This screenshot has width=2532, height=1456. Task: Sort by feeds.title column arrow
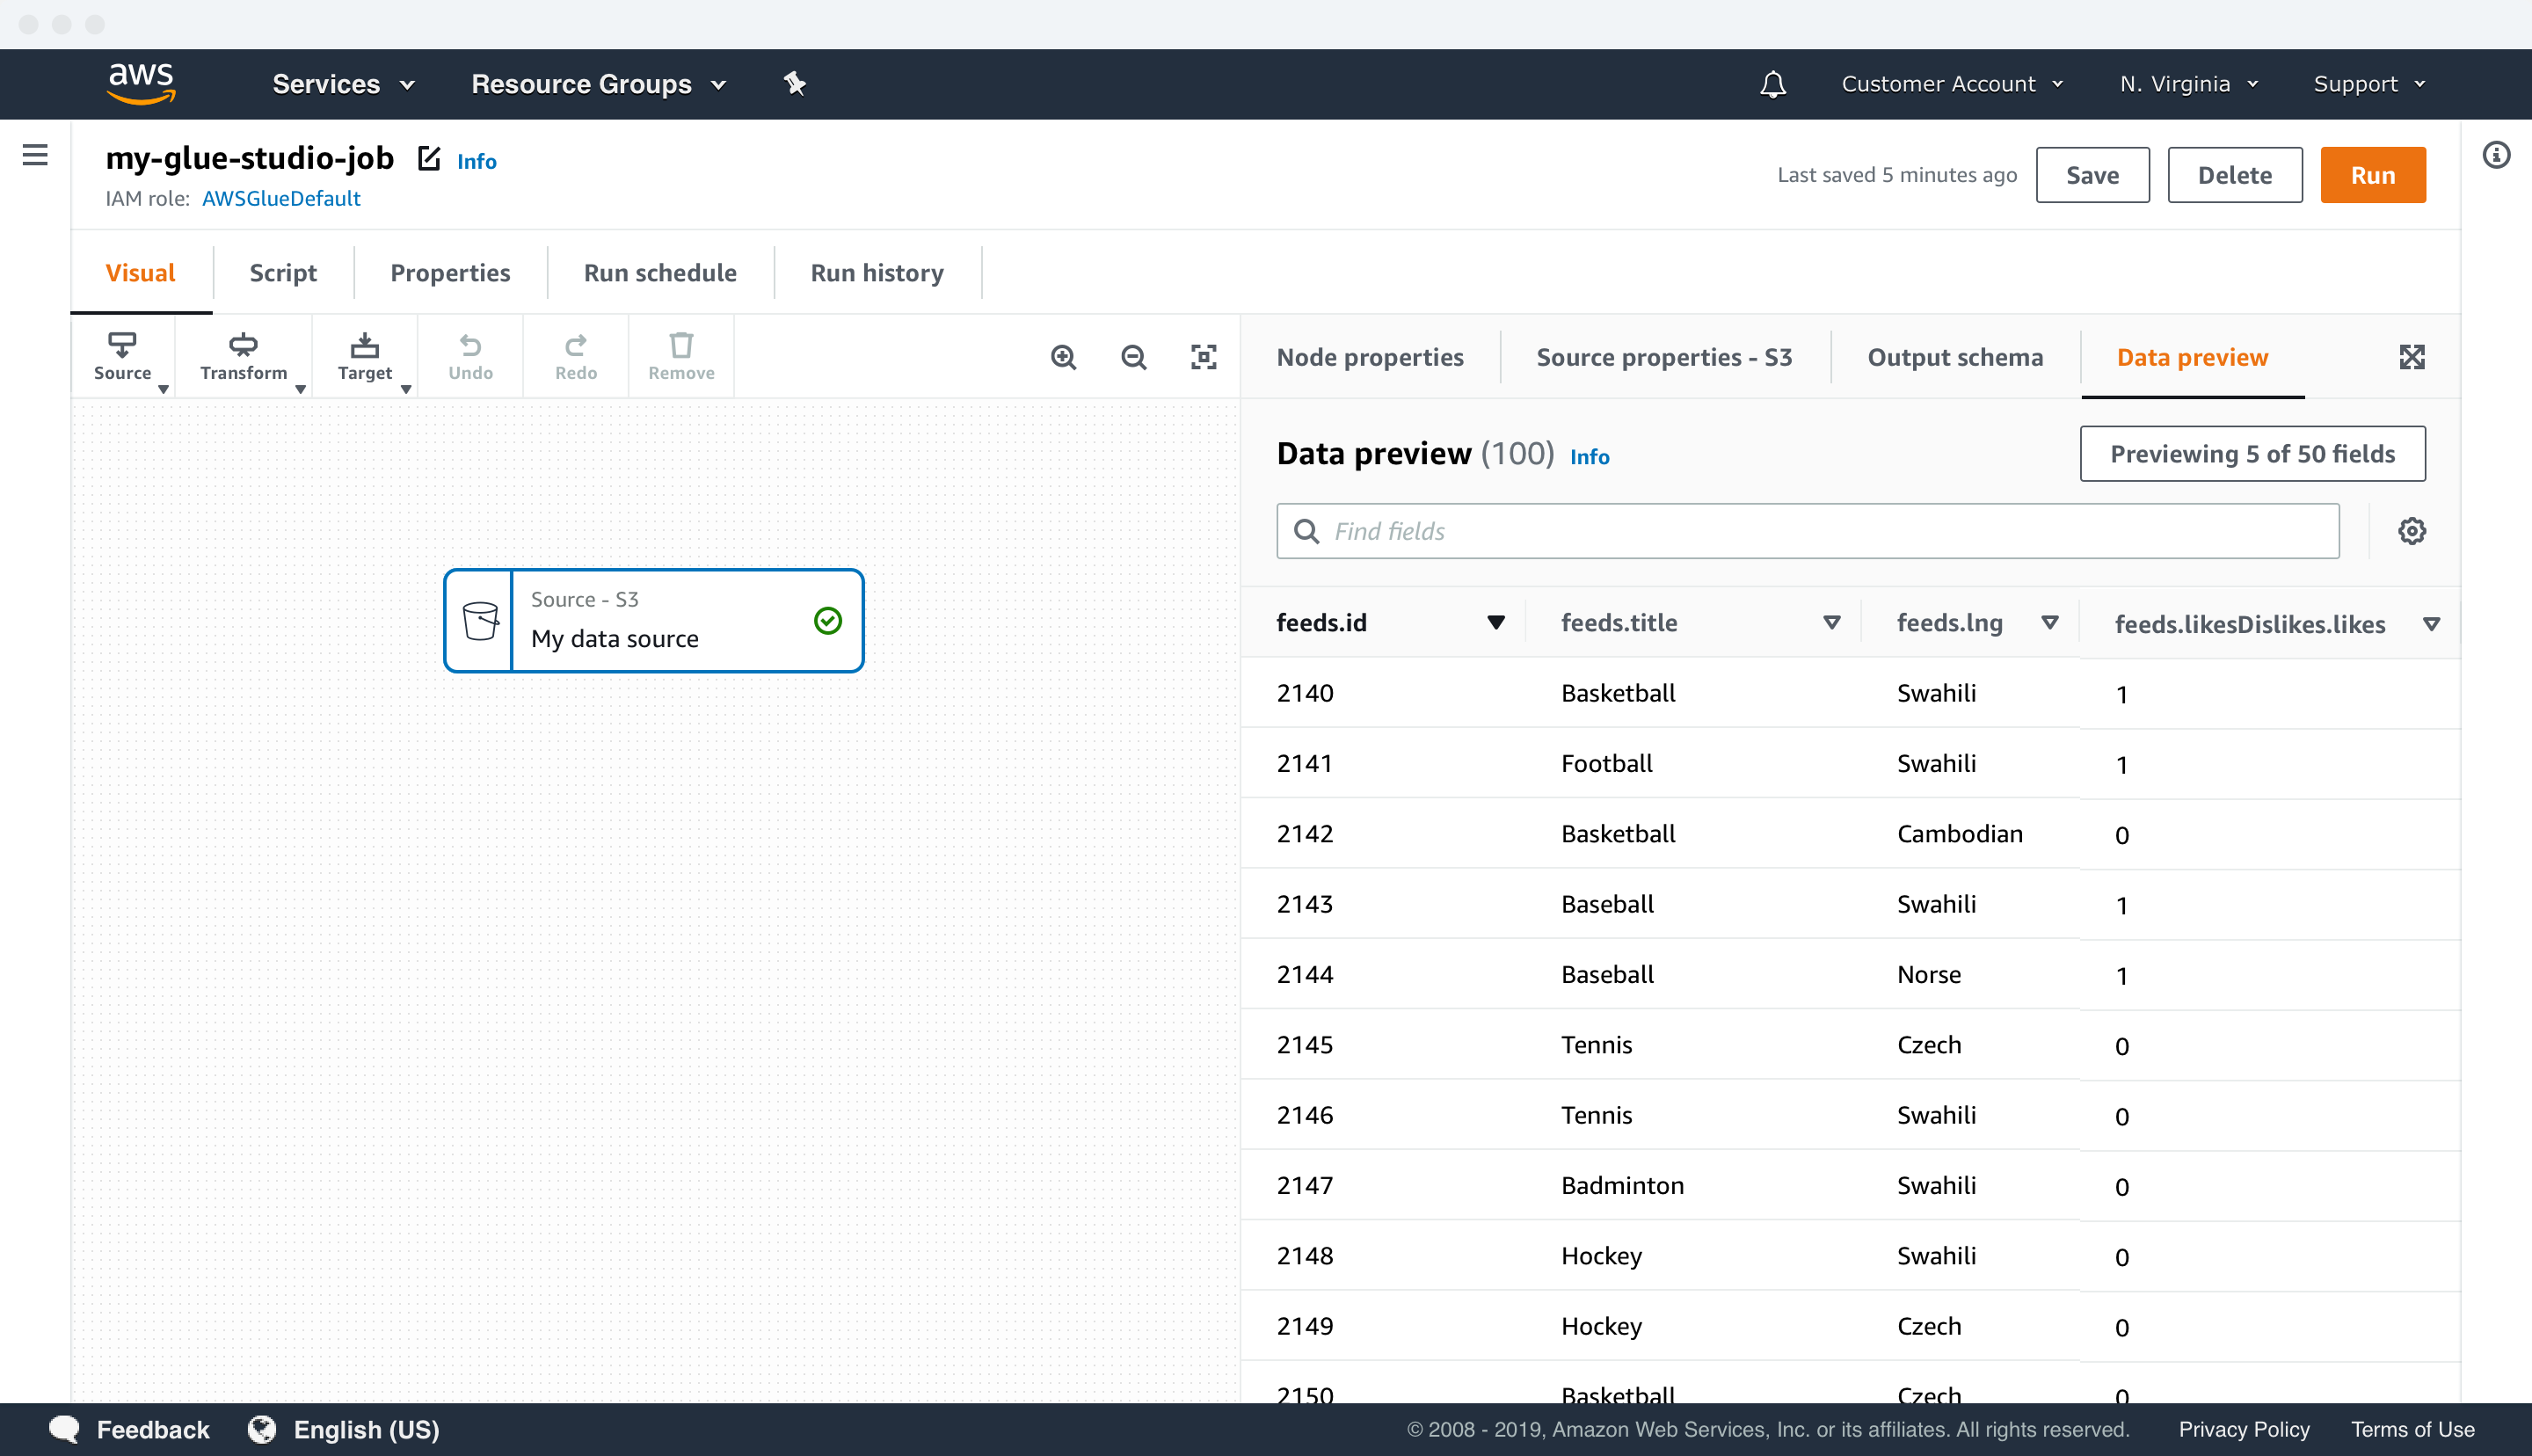[x=1831, y=623]
